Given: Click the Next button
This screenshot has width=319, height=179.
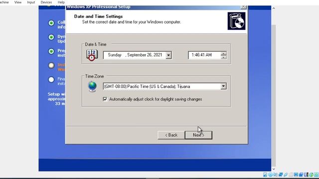Looking at the screenshot, I should tap(198, 135).
